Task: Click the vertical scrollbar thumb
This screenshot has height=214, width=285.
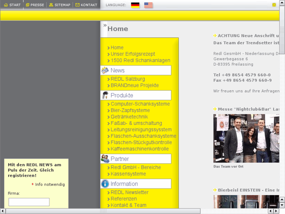Action: coord(282,30)
